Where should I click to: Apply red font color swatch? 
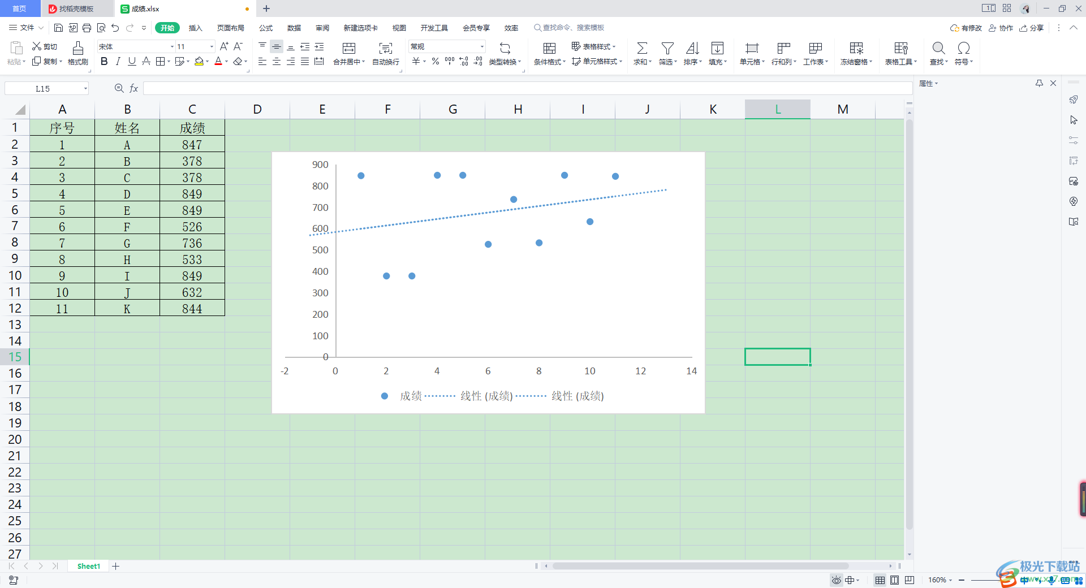218,61
